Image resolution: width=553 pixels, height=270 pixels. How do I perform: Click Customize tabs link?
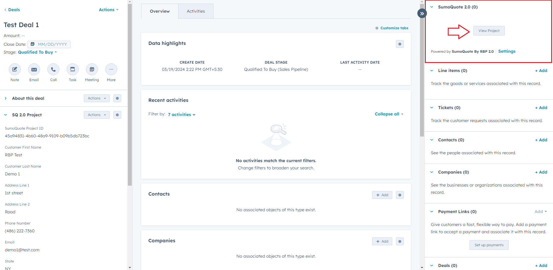(x=392, y=28)
